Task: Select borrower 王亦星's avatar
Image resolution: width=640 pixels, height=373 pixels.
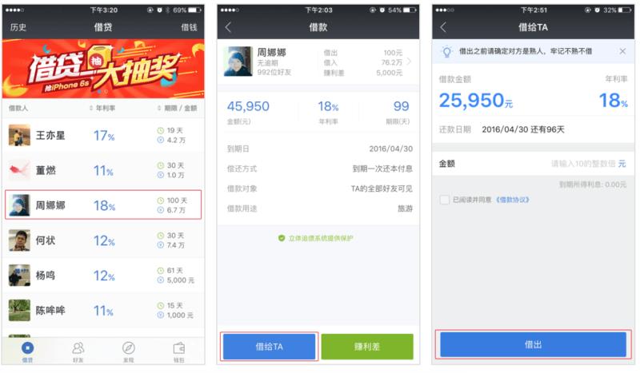Action: pos(19,135)
